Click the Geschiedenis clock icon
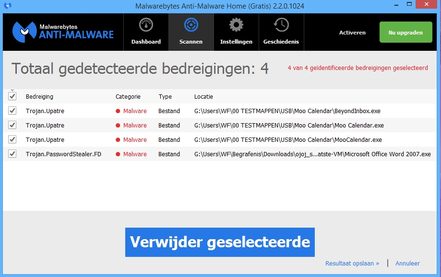This screenshot has height=277, width=441. (x=281, y=25)
